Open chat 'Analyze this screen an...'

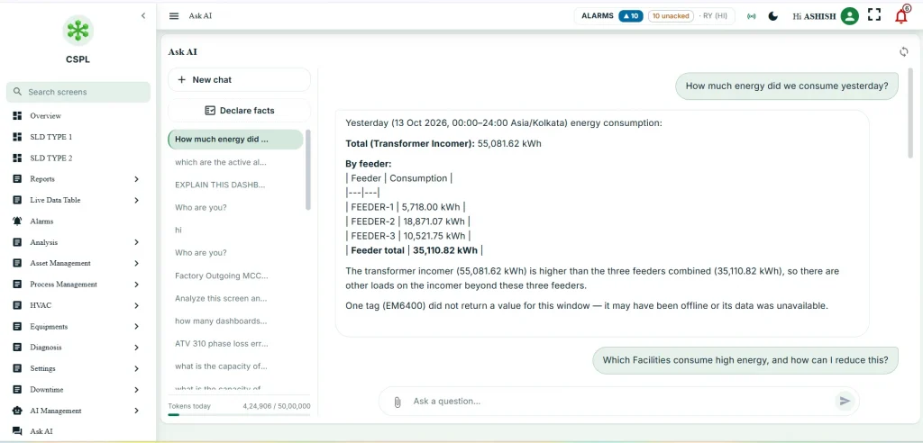(235, 298)
